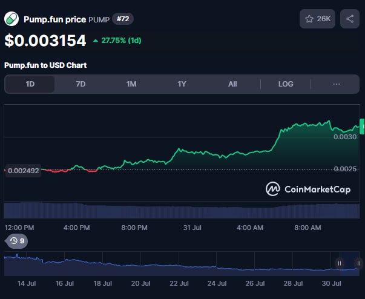Open the share icon button

pyautogui.click(x=350, y=19)
